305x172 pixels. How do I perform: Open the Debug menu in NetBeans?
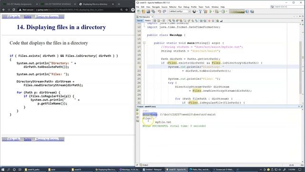186,7
